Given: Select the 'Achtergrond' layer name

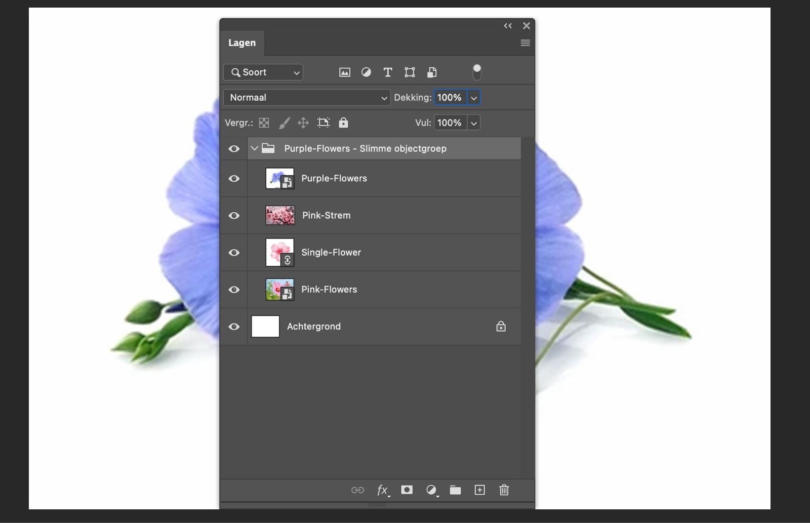Looking at the screenshot, I should 314,327.
